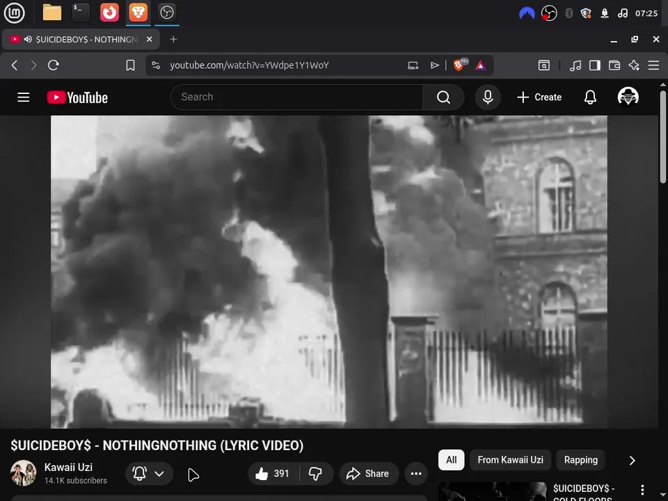Open the Kawaii Uzi channel avatar
This screenshot has height=501, width=668.
pyautogui.click(x=23, y=473)
